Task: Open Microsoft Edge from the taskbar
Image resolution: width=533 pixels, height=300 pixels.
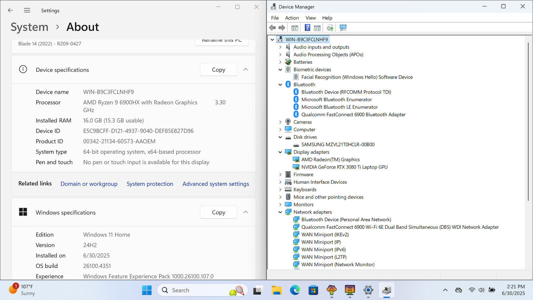Action: click(295, 290)
